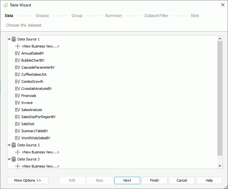The image size is (228, 189).
Task: Click the plus icon under Data Source 2
Action: (17, 152)
